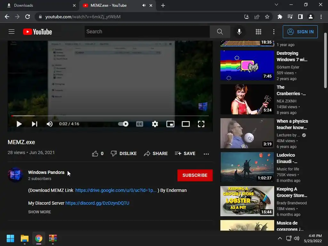Screen dimensions: 328x246
Task: Open Destroying Windows 7 video thumbnail
Action: [x=247, y=65]
